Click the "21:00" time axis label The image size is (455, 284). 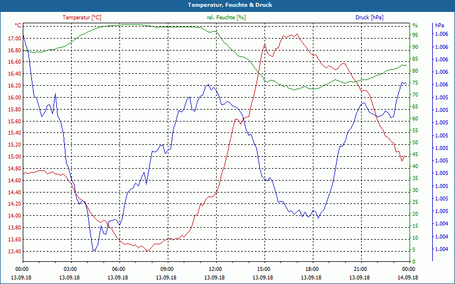(x=360, y=269)
